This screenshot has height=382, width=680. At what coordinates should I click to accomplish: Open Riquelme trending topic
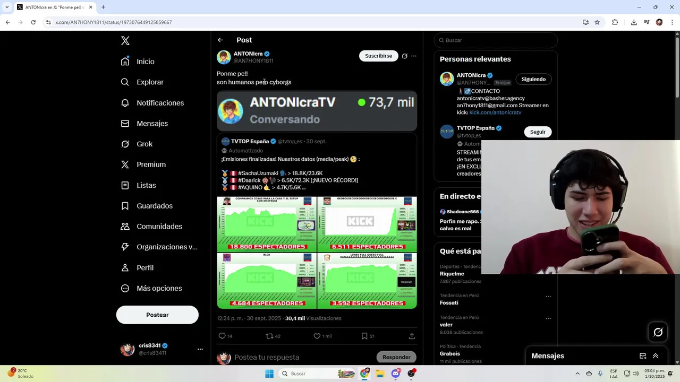tap(452, 274)
